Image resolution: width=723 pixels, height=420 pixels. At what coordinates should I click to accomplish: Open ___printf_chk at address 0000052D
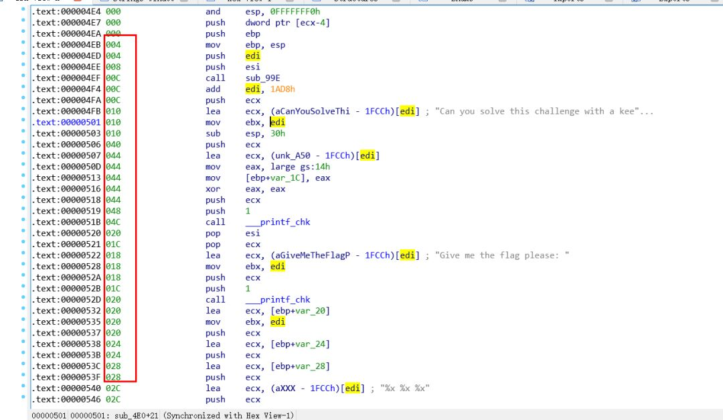pos(278,299)
